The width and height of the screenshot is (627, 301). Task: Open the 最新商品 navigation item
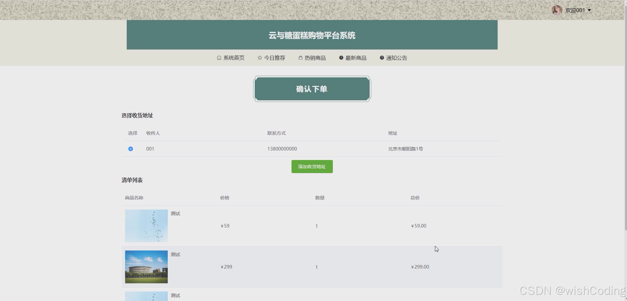click(356, 58)
